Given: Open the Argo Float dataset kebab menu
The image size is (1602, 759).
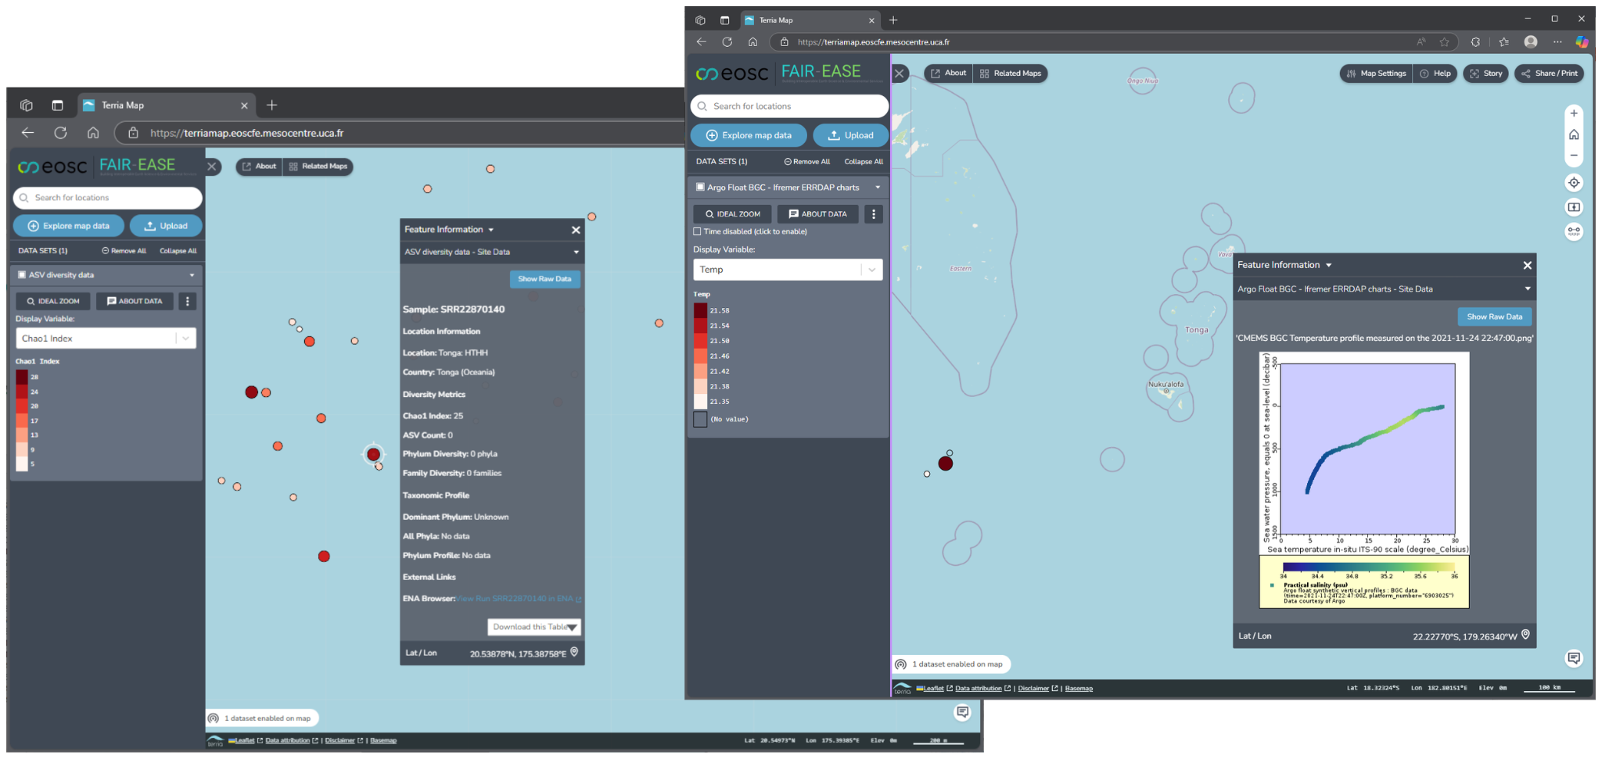Looking at the screenshot, I should coord(874,213).
